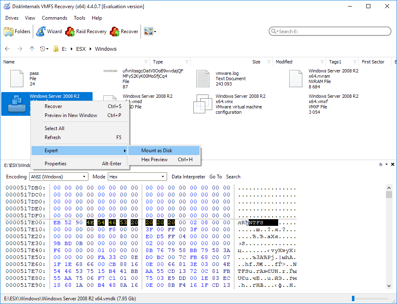The image size is (397, 304).
Task: Open the navigation history clock dropdown
Action: 44,49
